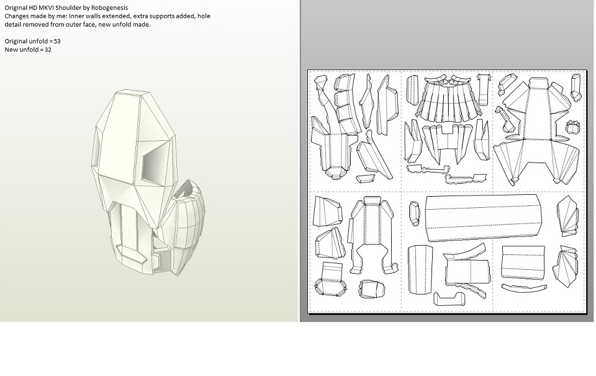Click the rectangular hole opening on the 3D model
Viewport: 596px width, 376px height.
(155, 164)
